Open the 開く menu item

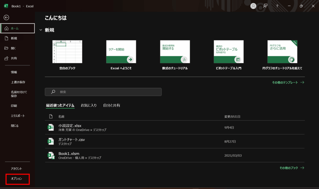[x=13, y=48]
